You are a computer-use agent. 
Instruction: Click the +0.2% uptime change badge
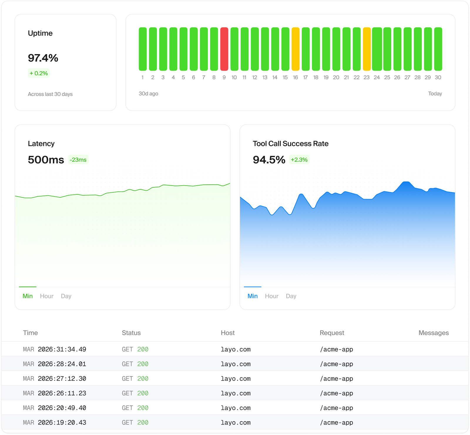tap(39, 73)
